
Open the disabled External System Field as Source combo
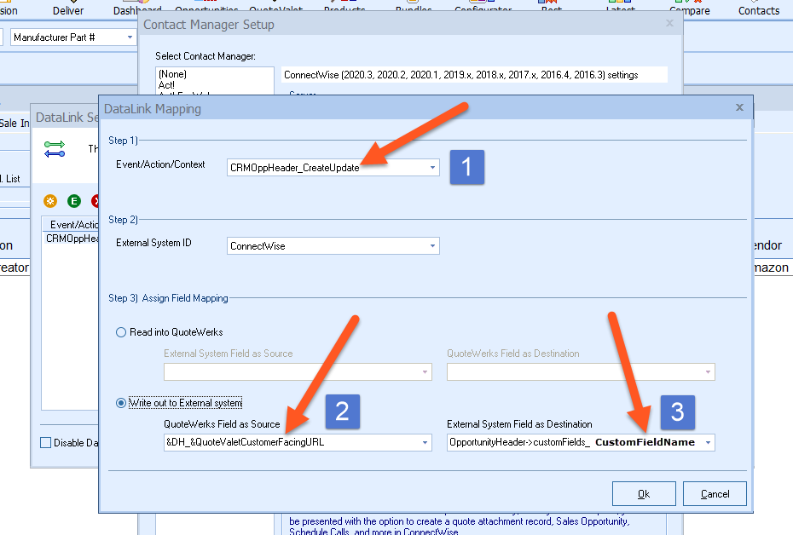pyautogui.click(x=298, y=371)
